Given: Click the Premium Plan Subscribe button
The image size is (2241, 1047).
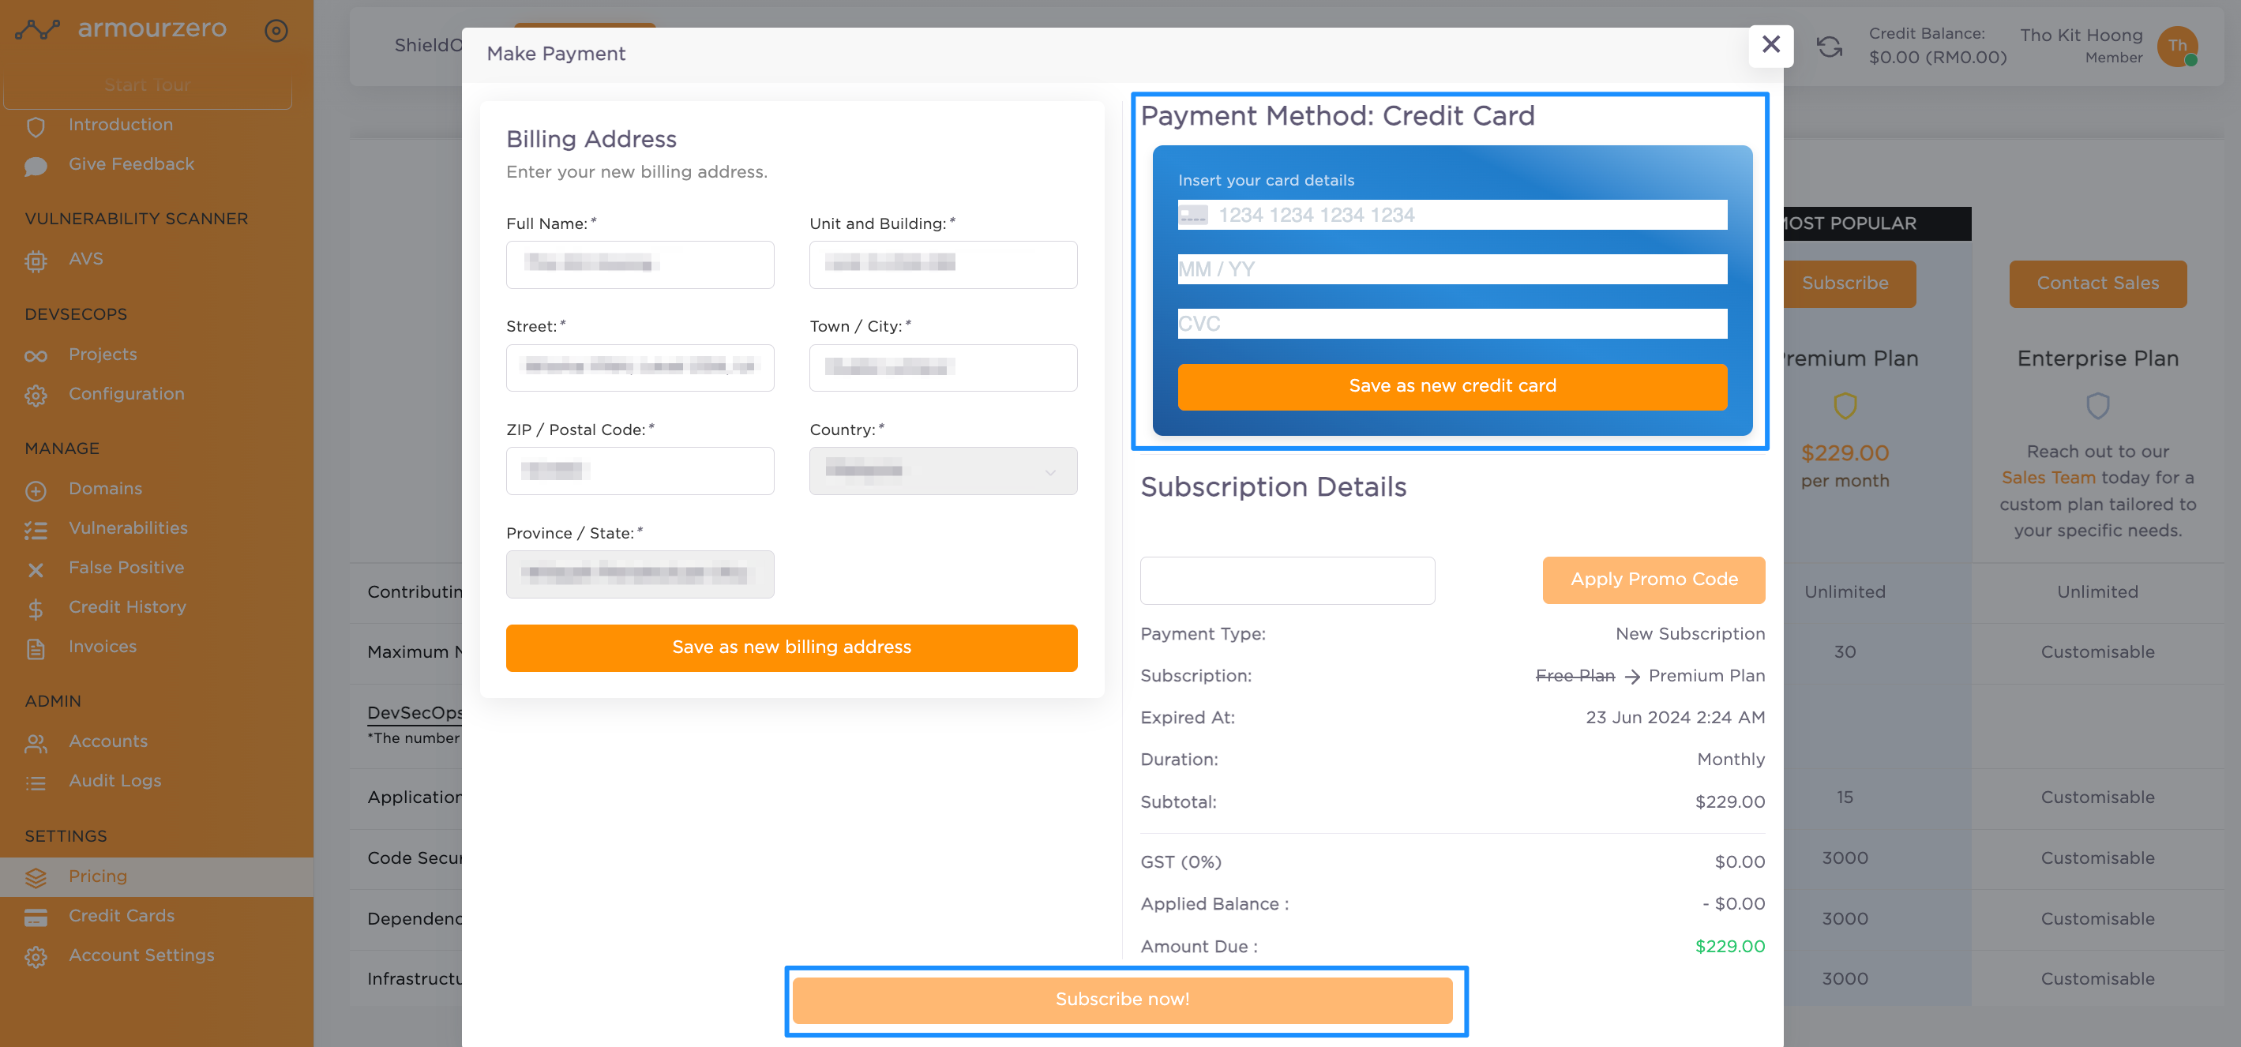Looking at the screenshot, I should tap(1845, 283).
